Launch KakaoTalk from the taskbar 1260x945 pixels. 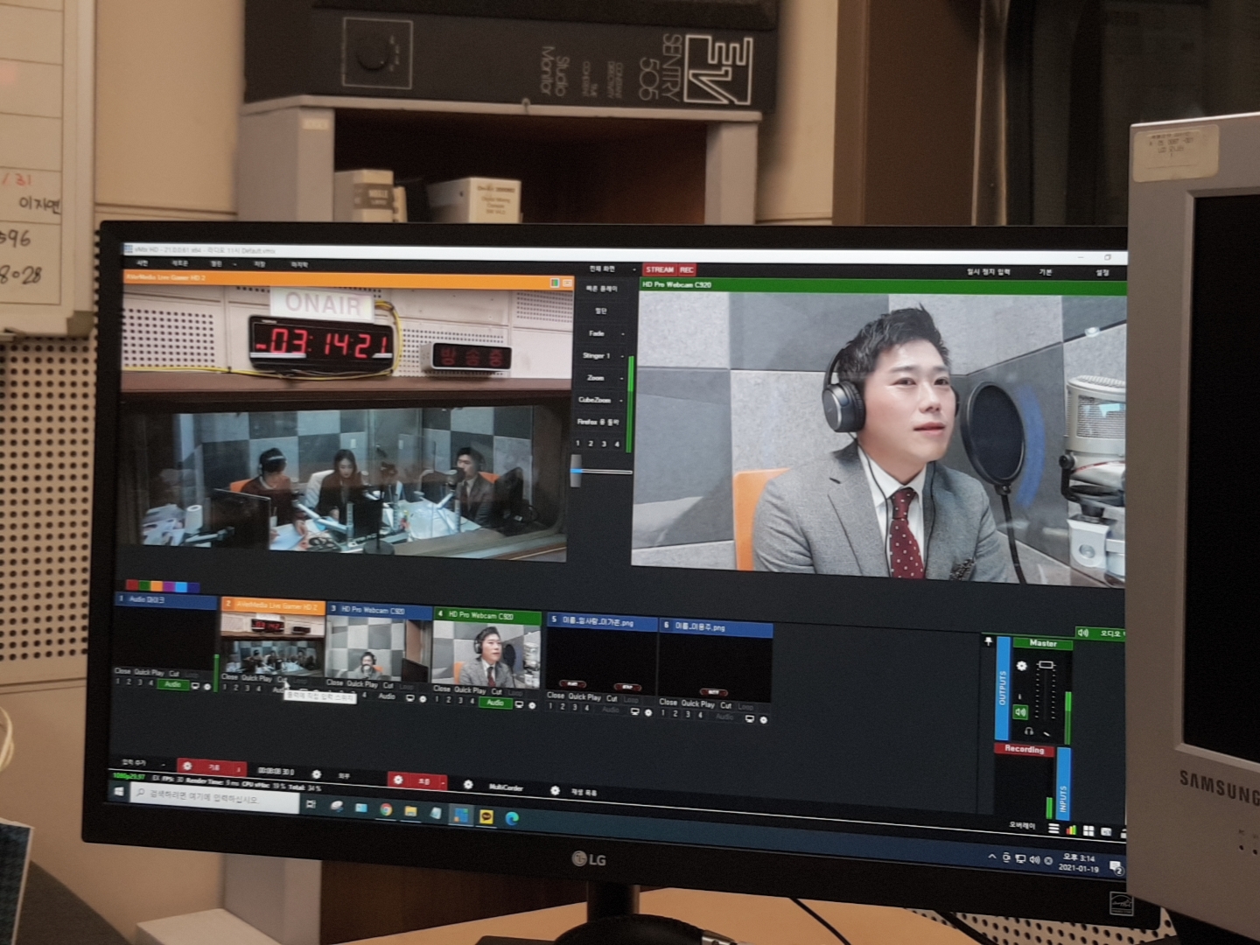[x=486, y=817]
